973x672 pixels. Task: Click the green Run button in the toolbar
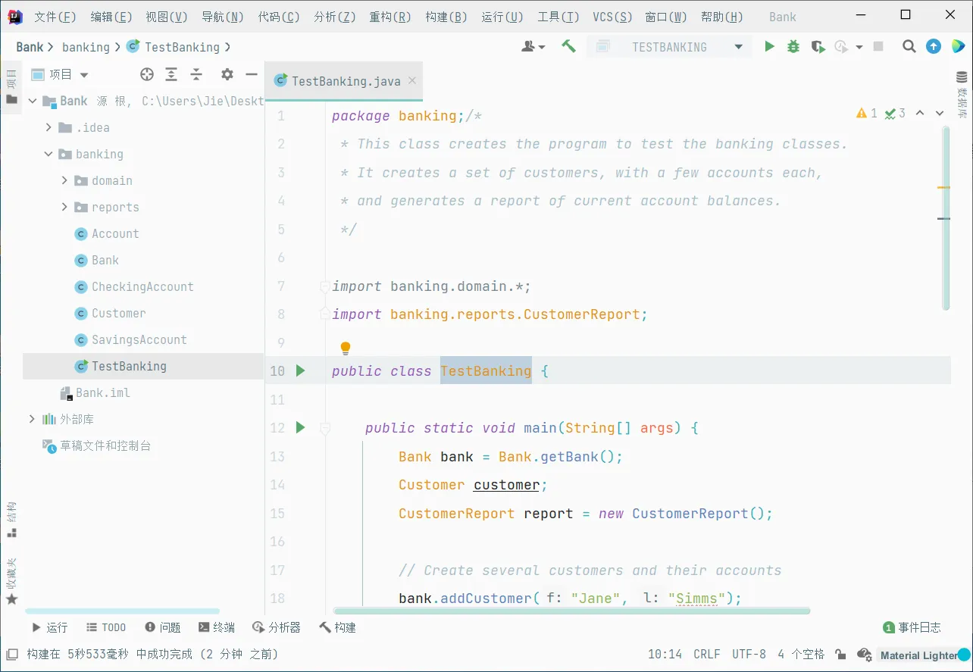[x=769, y=47]
